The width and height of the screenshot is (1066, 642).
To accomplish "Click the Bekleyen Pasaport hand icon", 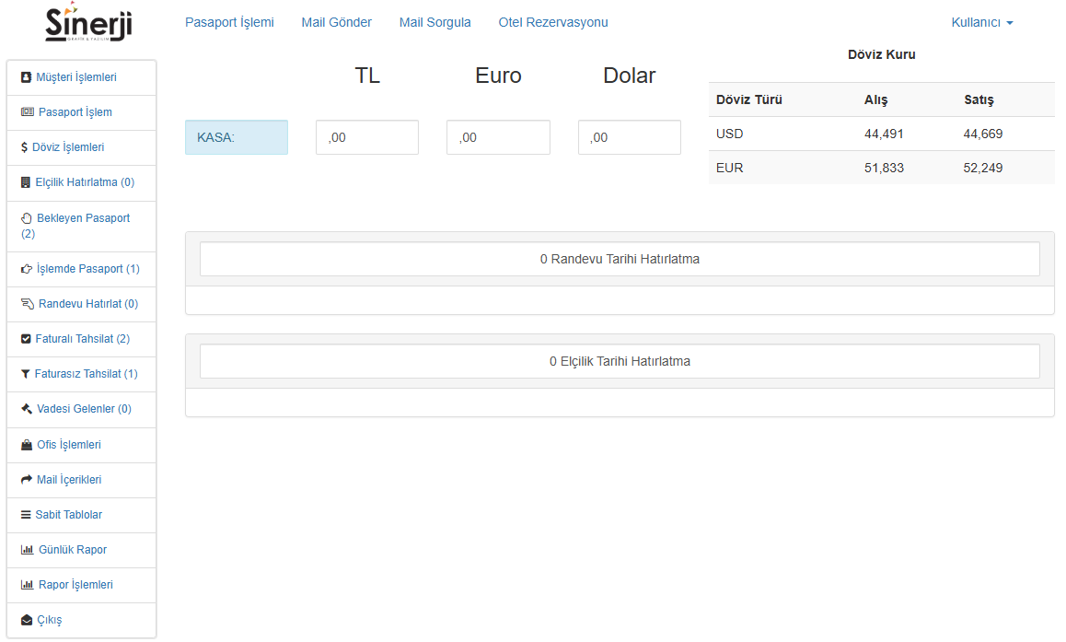I will click(27, 218).
